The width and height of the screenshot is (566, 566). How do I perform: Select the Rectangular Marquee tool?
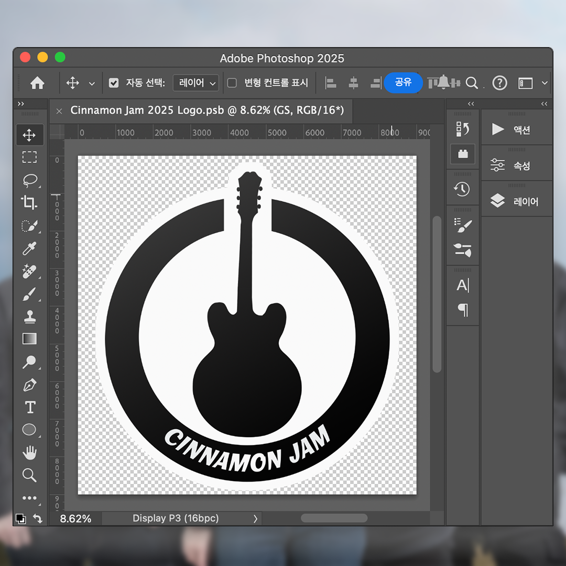[29, 157]
